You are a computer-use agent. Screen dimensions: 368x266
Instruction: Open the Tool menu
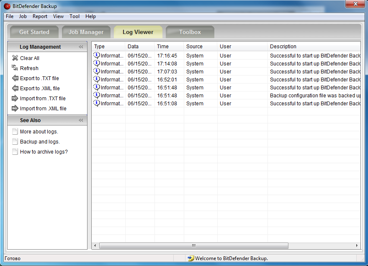coord(75,16)
